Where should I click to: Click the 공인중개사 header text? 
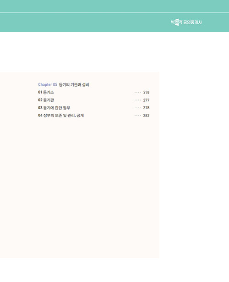coord(192,22)
